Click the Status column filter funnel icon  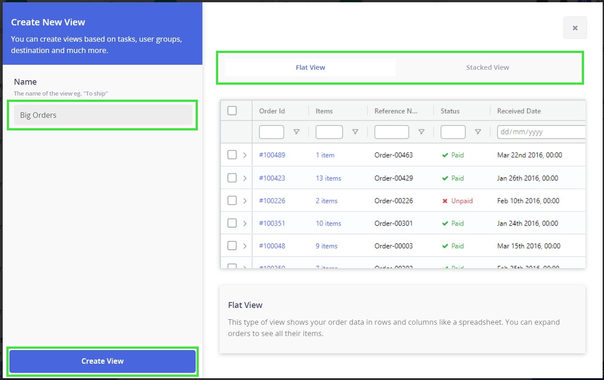[x=478, y=132]
